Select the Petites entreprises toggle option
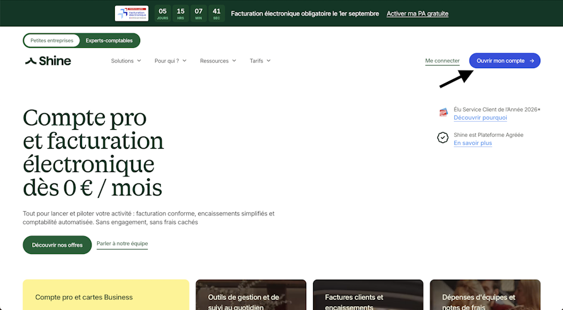The height and width of the screenshot is (310, 563). click(52, 40)
